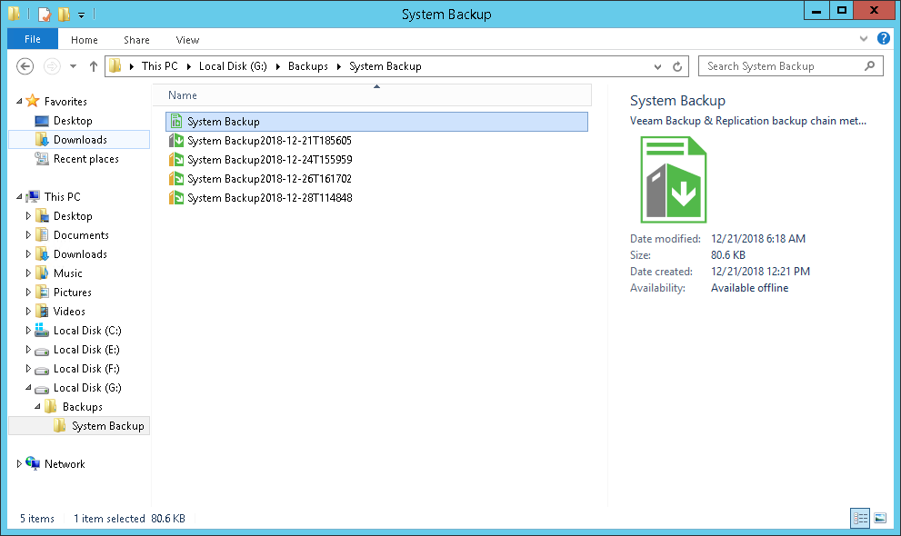The image size is (901, 536).
Task: Switch to Large icons view layout
Action: (x=880, y=518)
